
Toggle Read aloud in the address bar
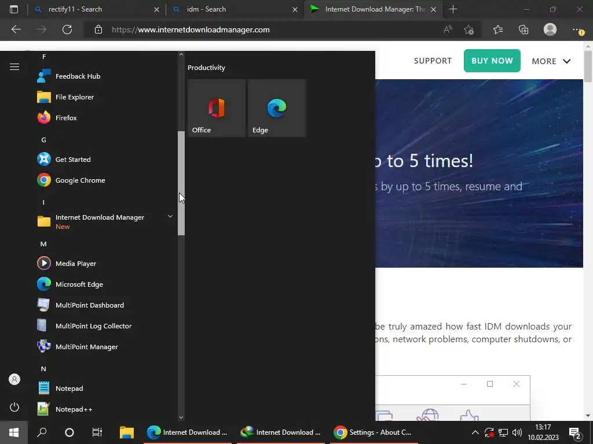448,29
